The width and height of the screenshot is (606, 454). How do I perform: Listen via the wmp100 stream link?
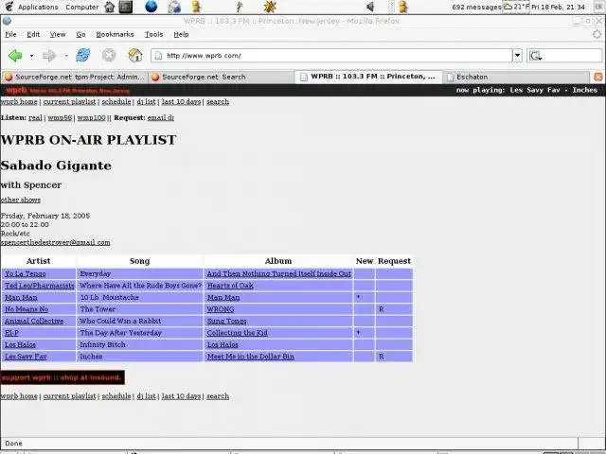point(92,117)
